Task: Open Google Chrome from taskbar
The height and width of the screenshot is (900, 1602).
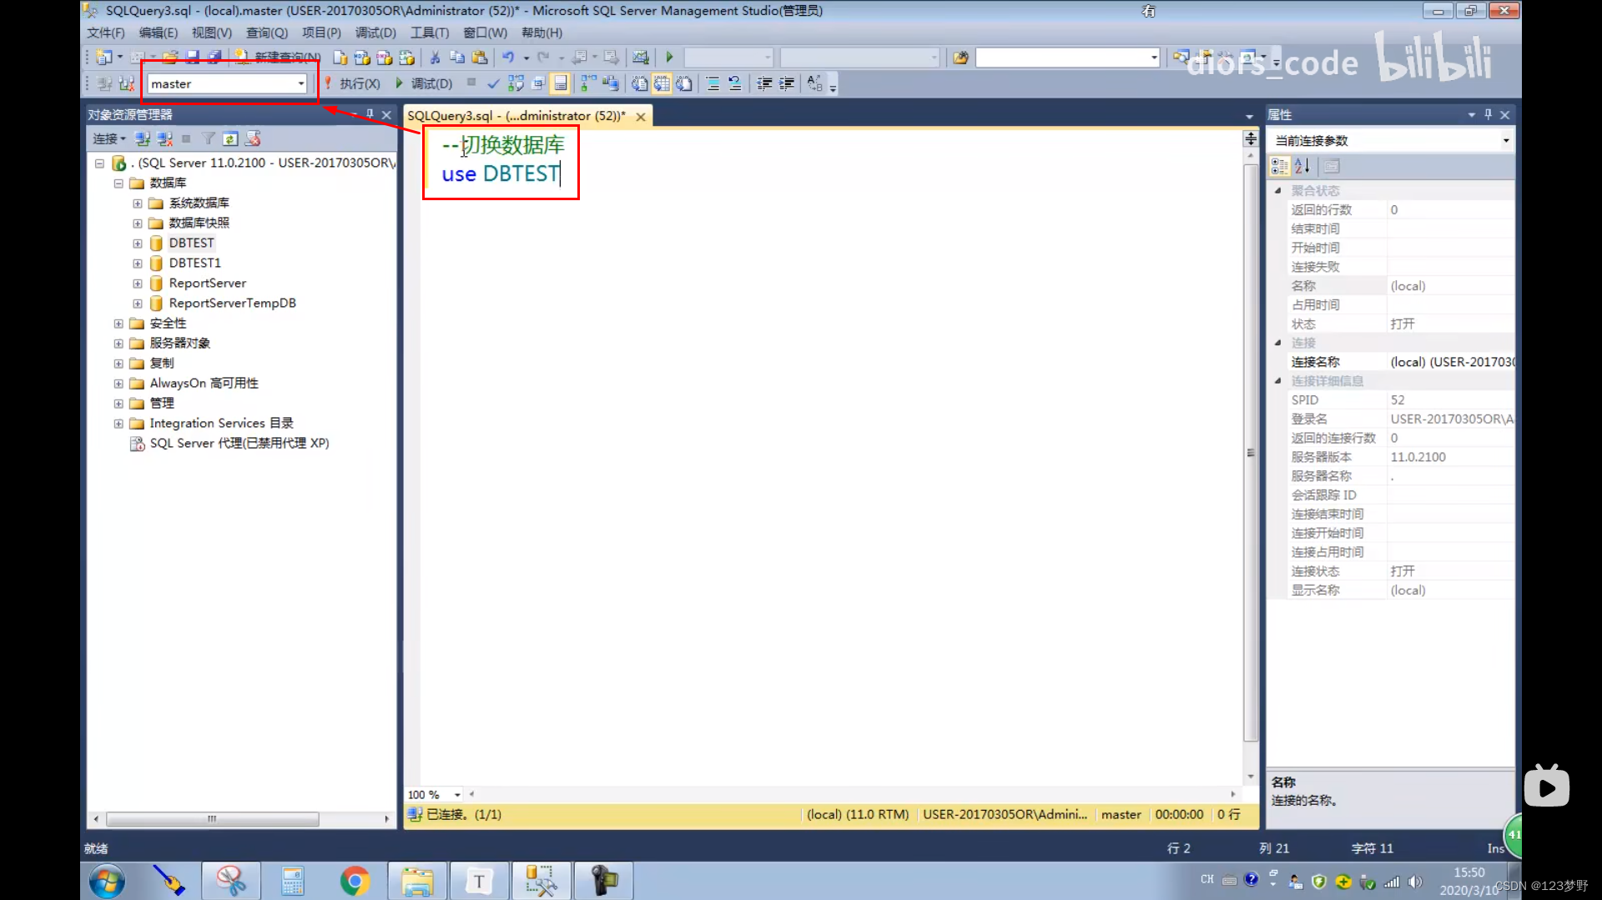Action: click(355, 881)
